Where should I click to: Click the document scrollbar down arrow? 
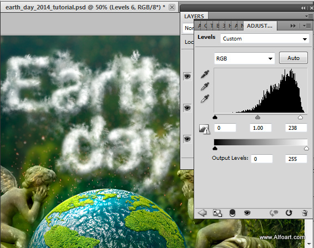309,244
